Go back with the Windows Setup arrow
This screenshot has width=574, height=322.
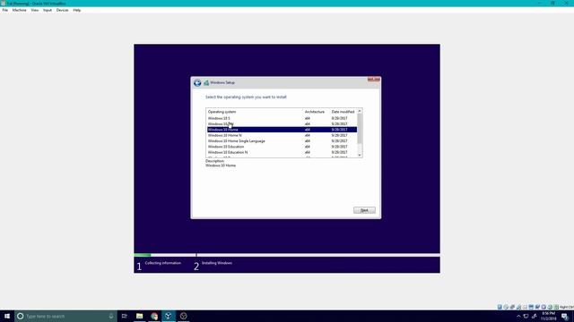point(197,83)
